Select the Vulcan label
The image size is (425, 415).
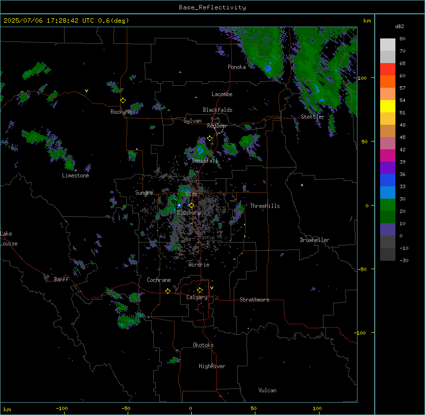[x=268, y=390]
